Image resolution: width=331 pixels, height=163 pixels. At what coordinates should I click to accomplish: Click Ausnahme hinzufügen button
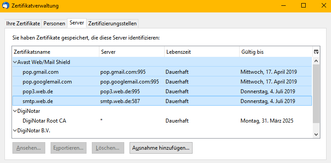click(x=161, y=148)
